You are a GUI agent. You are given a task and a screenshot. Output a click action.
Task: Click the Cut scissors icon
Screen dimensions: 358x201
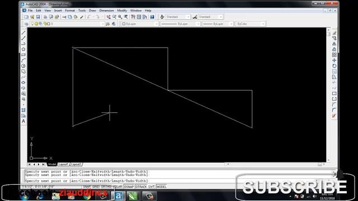(64, 17)
